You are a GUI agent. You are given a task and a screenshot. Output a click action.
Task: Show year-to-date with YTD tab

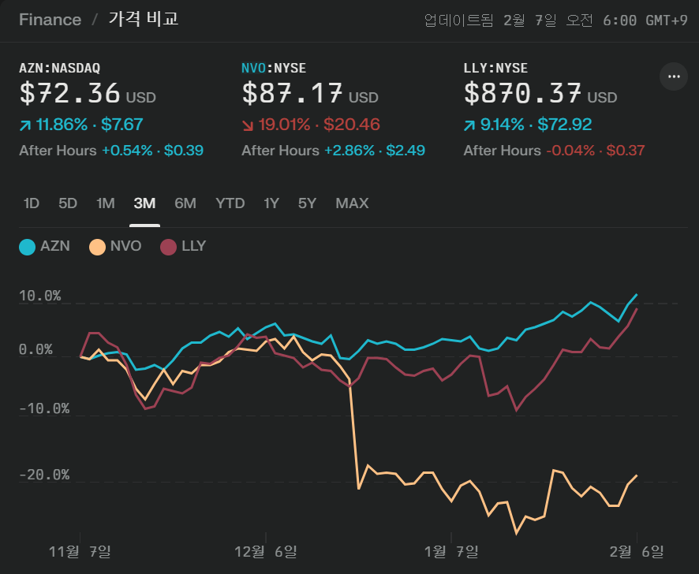pos(230,203)
